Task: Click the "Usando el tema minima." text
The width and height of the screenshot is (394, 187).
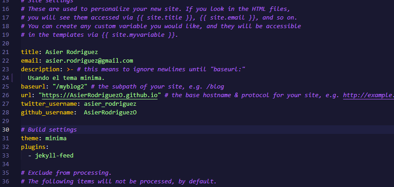Action: [x=66, y=78]
